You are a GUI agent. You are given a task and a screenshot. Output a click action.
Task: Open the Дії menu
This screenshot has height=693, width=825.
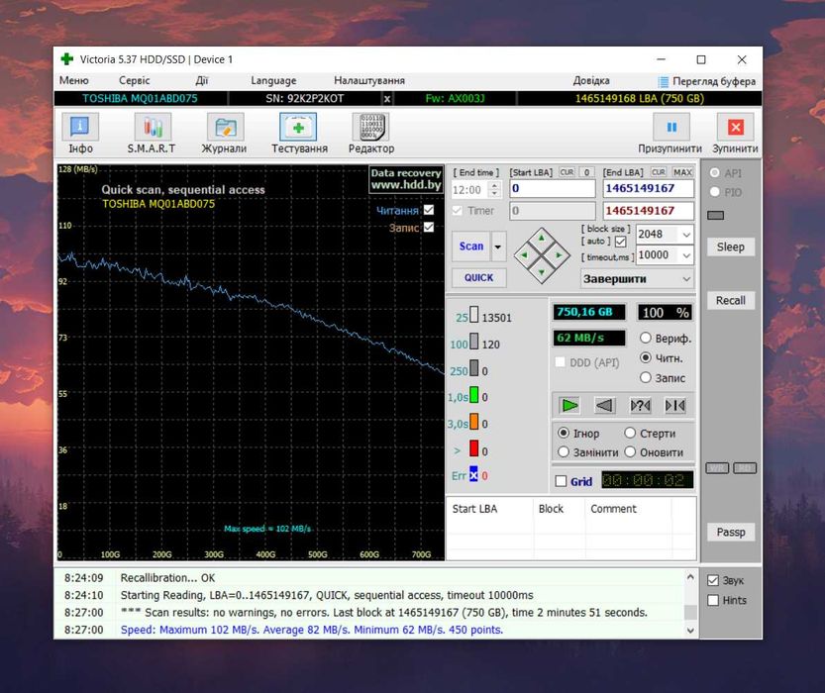201,80
